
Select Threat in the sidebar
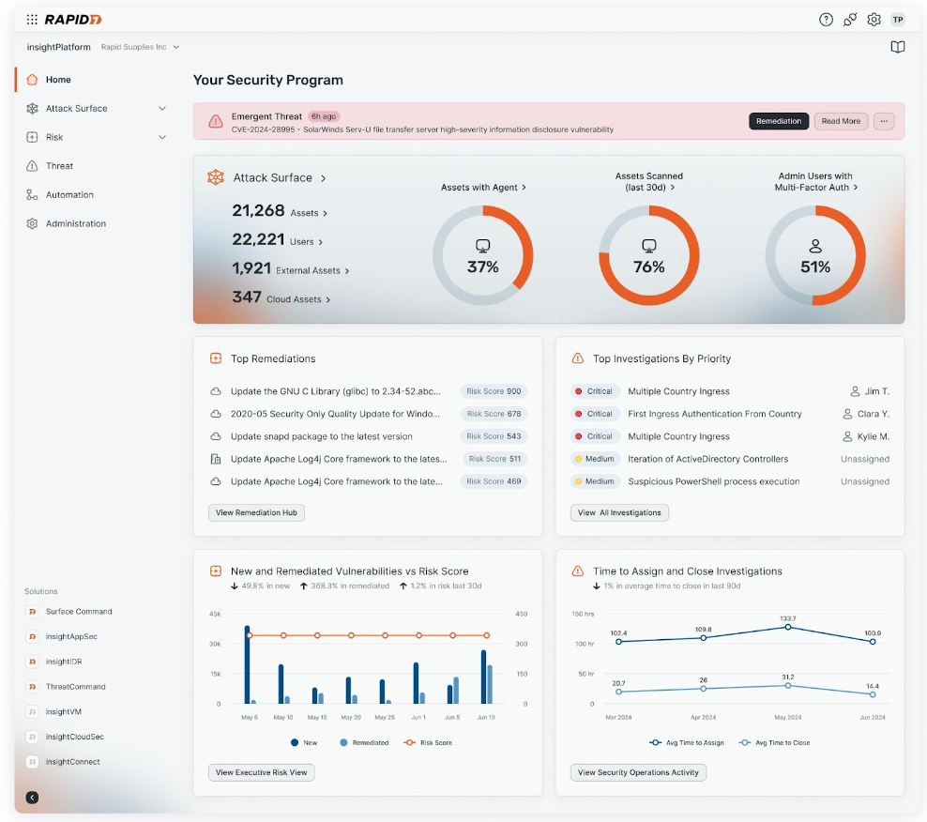59,166
